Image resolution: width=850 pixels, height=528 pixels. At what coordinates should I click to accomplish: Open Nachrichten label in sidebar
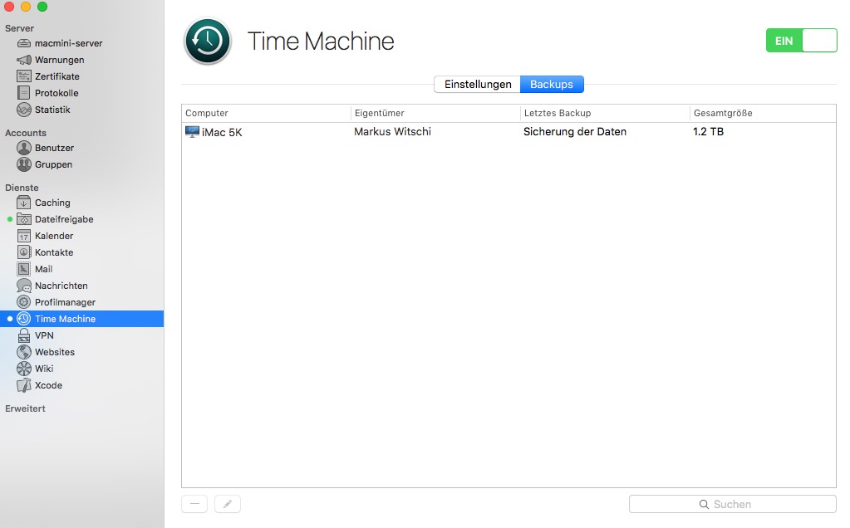61,286
